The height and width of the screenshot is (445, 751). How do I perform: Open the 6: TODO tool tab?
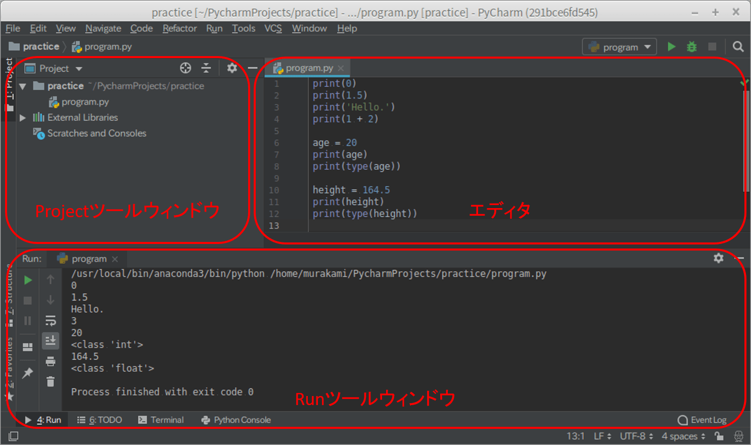(x=100, y=420)
